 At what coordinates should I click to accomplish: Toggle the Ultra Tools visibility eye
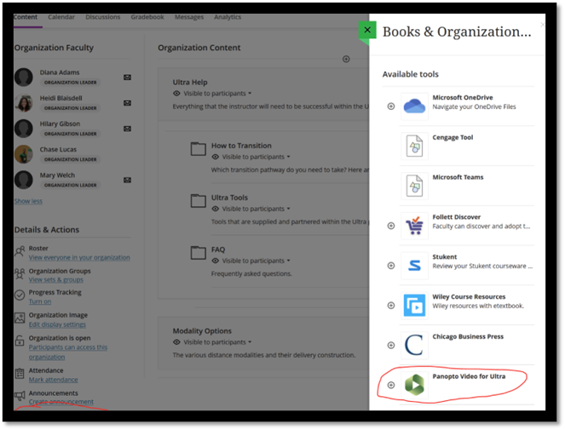pyautogui.click(x=215, y=209)
